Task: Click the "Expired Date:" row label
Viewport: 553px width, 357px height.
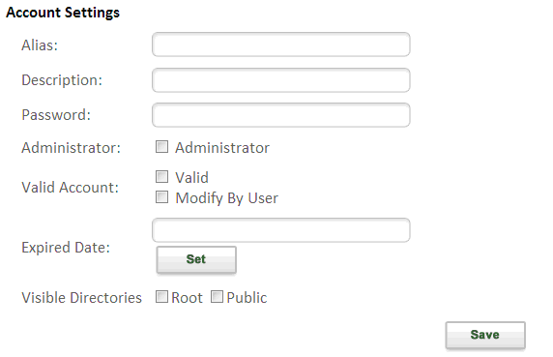Action: tap(66, 248)
